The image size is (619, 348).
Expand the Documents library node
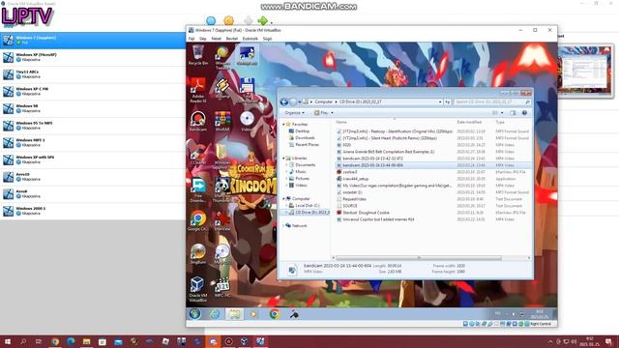tap(287, 164)
